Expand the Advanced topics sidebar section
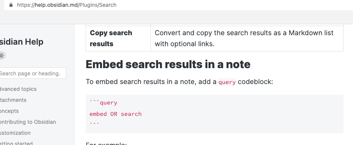 pyautogui.click(x=18, y=89)
